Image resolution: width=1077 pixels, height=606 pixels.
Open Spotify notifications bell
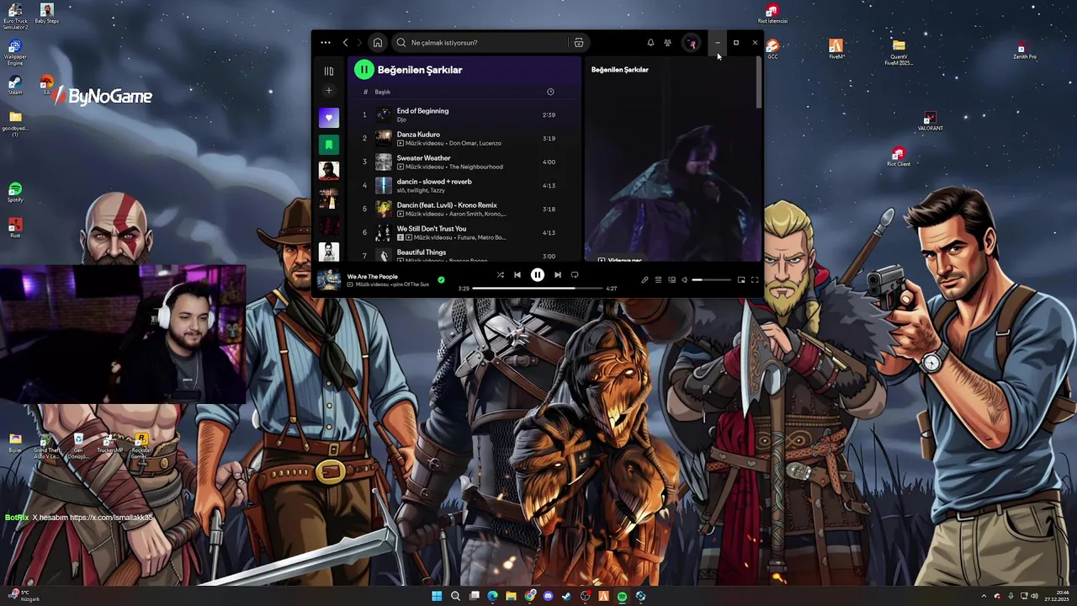650,43
